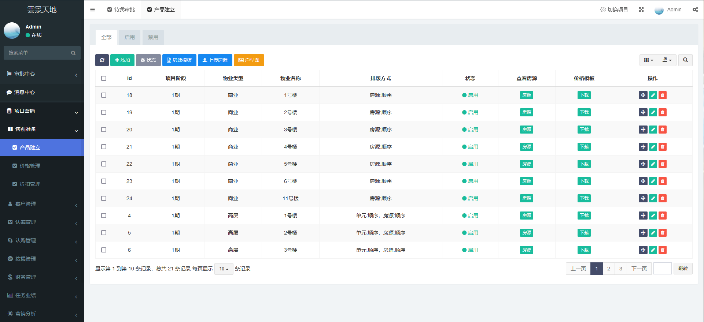This screenshot has width=704, height=322.
Task: Check the checkbox for row Id 22
Action: [104, 164]
